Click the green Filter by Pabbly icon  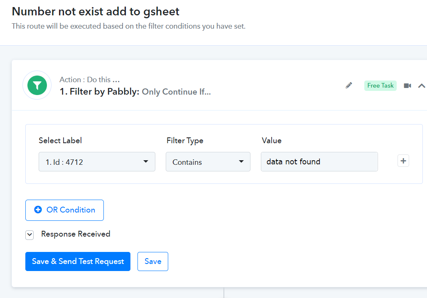coord(37,85)
